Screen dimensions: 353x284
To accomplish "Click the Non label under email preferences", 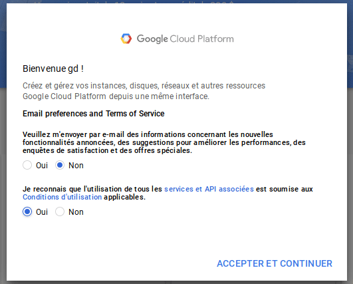I will (x=76, y=166).
